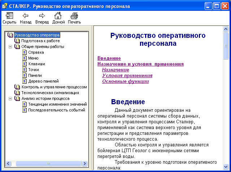The width and height of the screenshot is (231, 172).
Task: Select Технологическая сигнализация in the tree
Action: [x=50, y=93]
